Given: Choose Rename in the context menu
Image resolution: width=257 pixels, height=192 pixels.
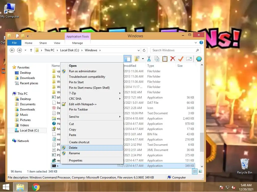Looking at the screenshot, I should (92, 153).
